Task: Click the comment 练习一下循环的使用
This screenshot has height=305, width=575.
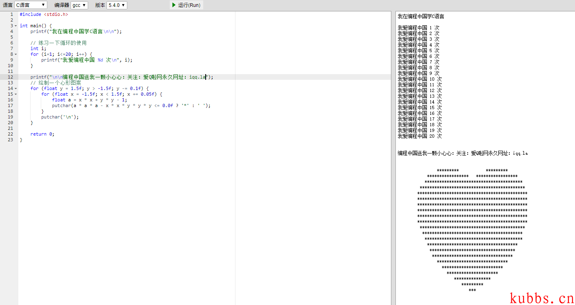Action: click(x=58, y=43)
